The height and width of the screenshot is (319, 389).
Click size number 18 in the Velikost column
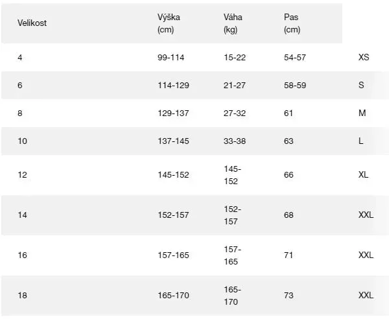click(x=23, y=296)
